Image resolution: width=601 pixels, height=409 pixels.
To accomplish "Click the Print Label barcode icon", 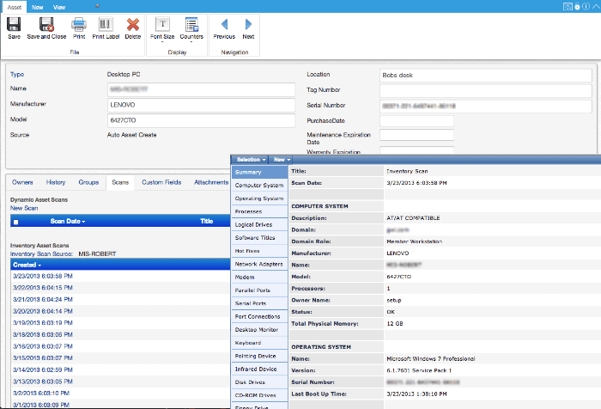I will [106, 25].
